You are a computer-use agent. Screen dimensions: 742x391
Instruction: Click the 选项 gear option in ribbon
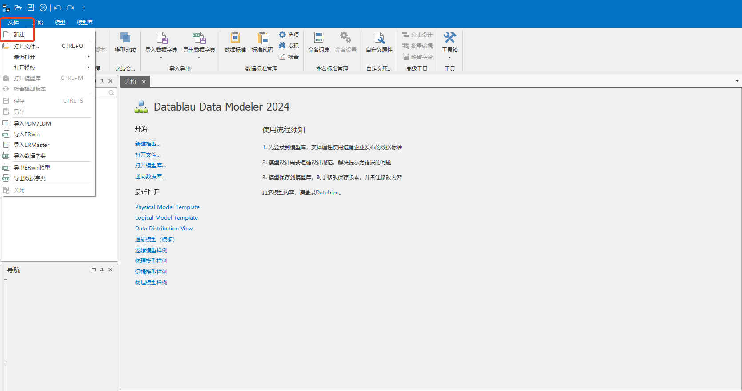click(x=289, y=35)
